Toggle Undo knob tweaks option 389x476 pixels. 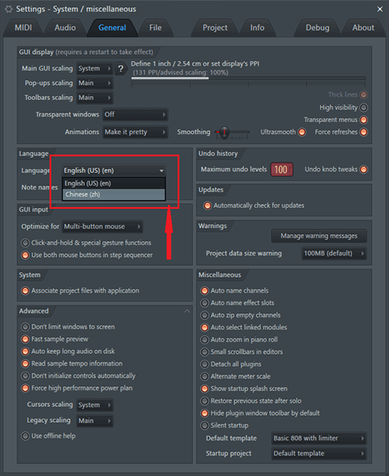pyautogui.click(x=364, y=170)
